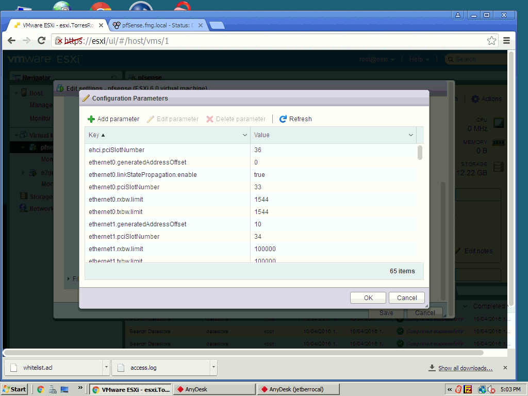Click the resize grip of Configuration Parameters
The image size is (528, 396).
pyautogui.click(x=426, y=306)
